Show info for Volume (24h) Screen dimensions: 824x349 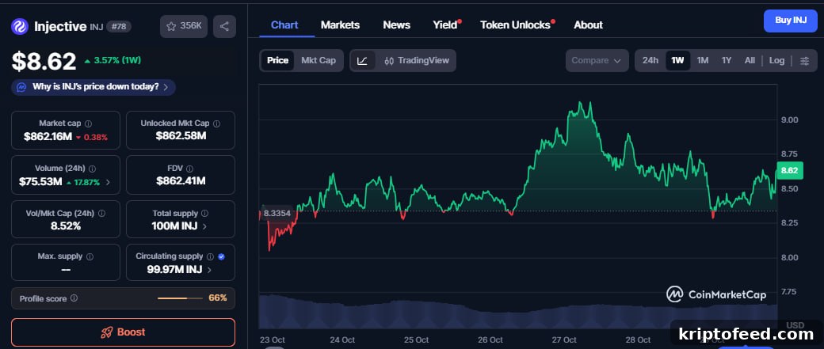pyautogui.click(x=93, y=169)
